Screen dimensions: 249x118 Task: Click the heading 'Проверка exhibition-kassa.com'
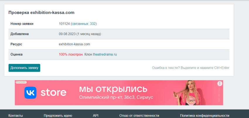point(41,13)
